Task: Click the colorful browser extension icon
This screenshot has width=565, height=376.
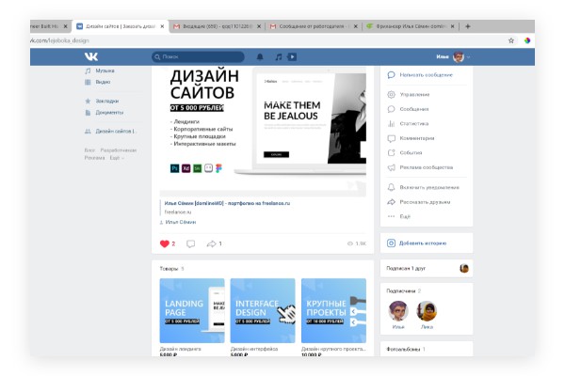Action: click(527, 40)
